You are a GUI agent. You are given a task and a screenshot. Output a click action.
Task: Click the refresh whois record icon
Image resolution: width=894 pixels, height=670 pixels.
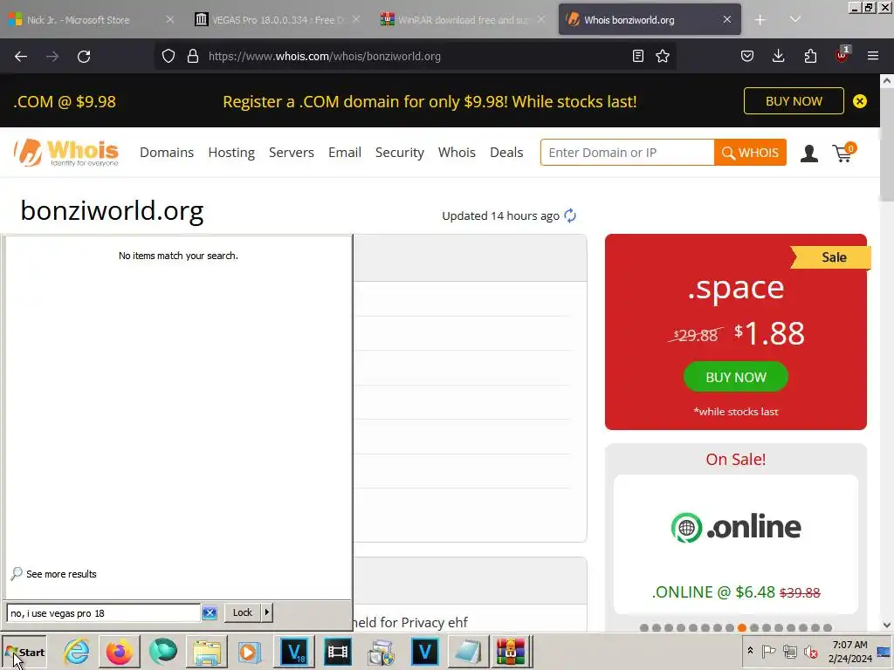pyautogui.click(x=570, y=215)
